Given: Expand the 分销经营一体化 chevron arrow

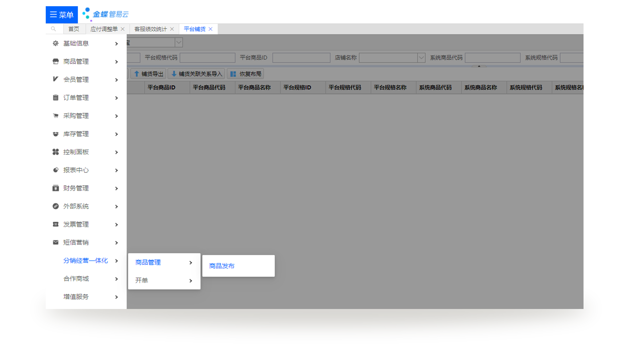Looking at the screenshot, I should pyautogui.click(x=117, y=261).
